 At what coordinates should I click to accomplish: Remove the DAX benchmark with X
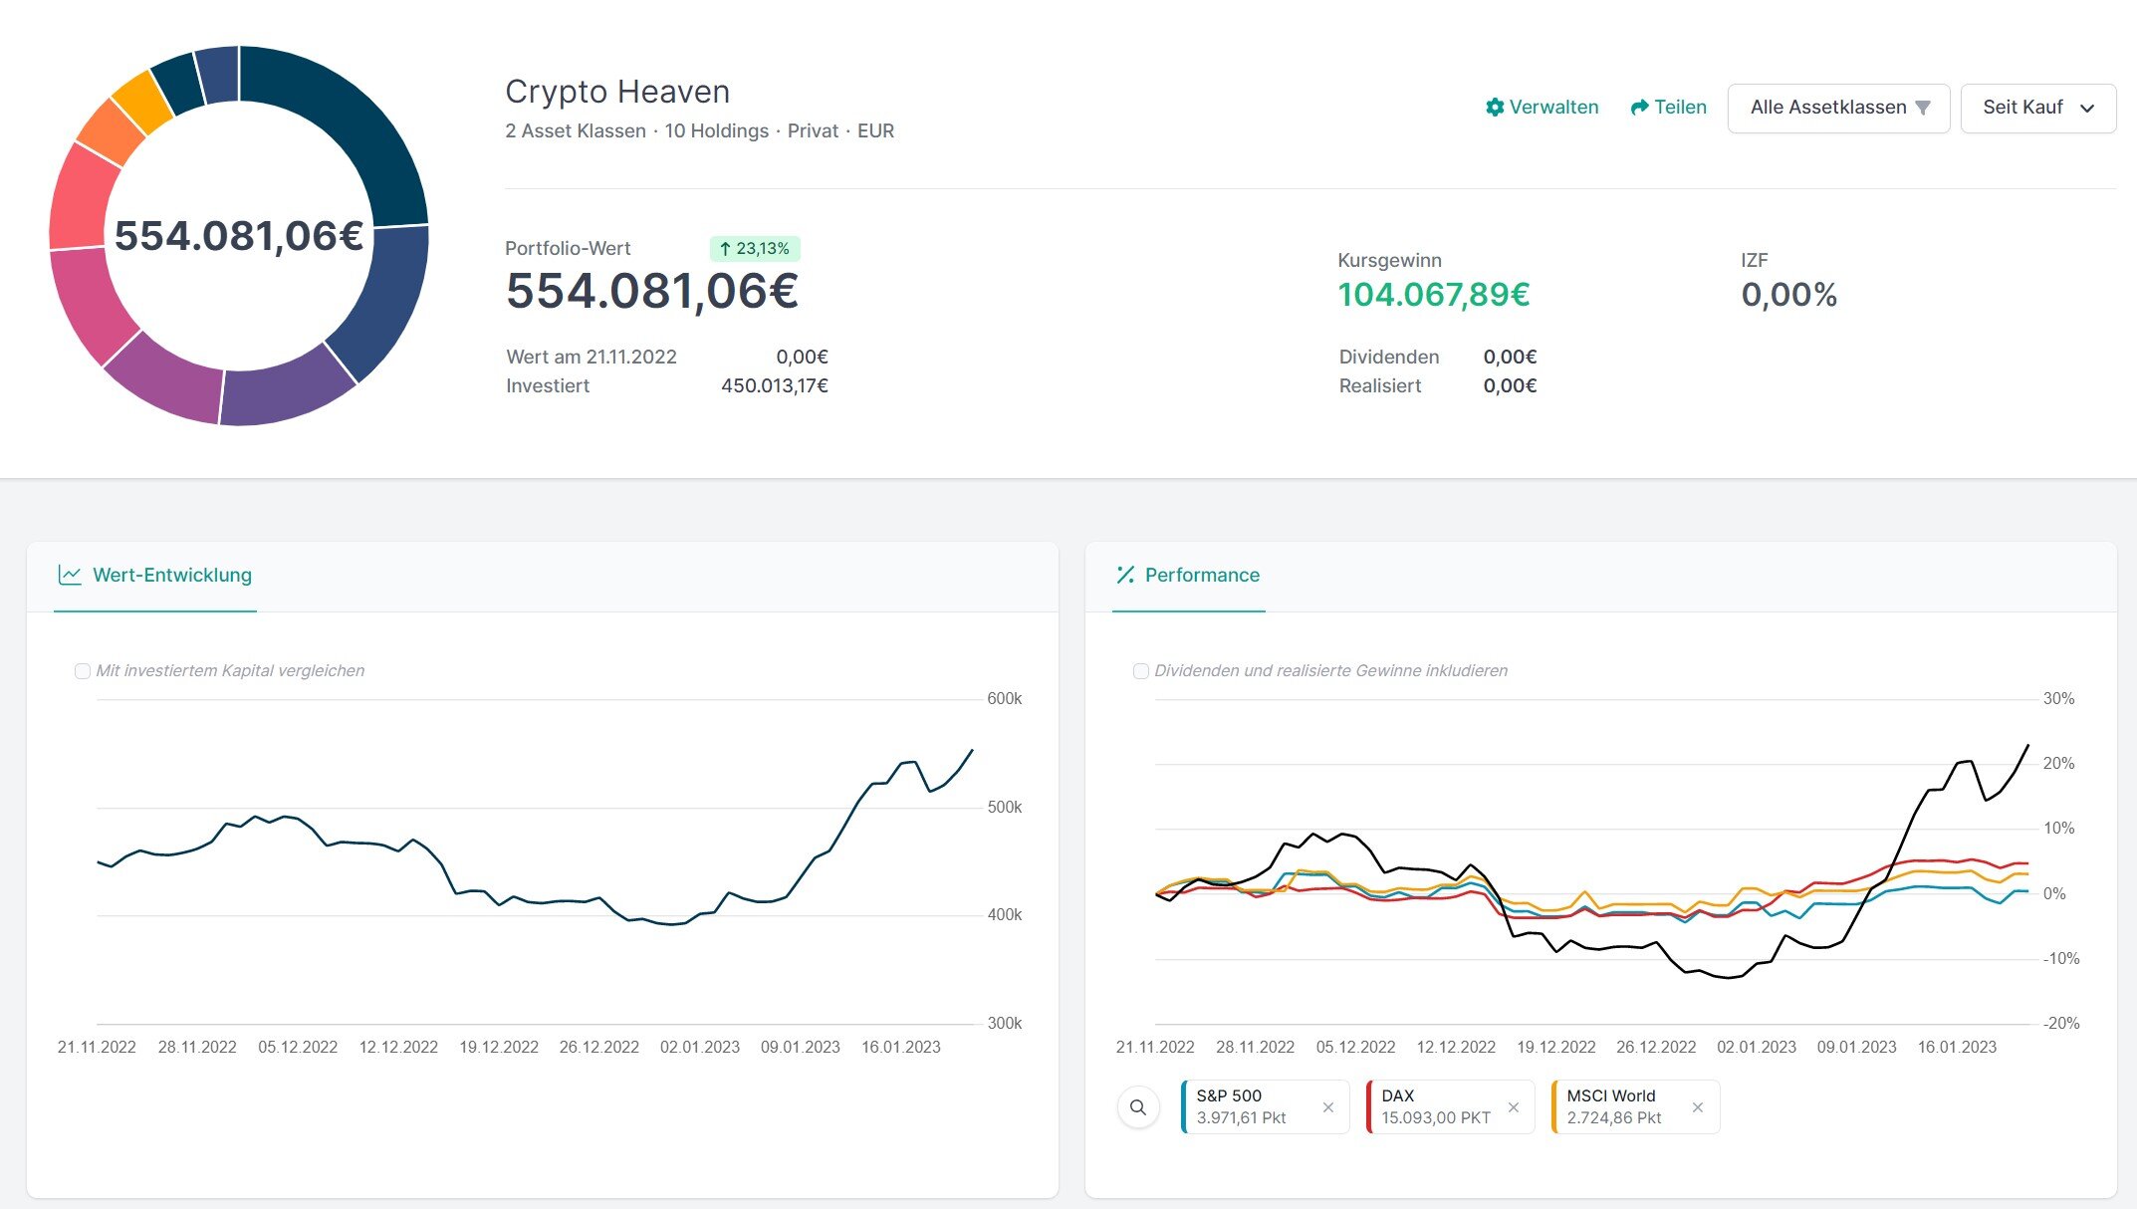pos(1514,1107)
